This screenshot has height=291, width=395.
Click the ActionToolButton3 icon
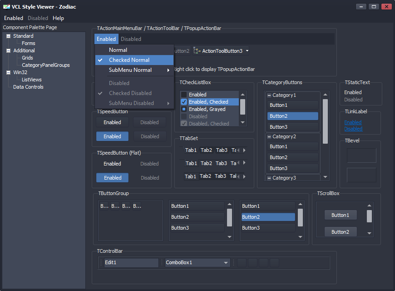tap(197, 51)
